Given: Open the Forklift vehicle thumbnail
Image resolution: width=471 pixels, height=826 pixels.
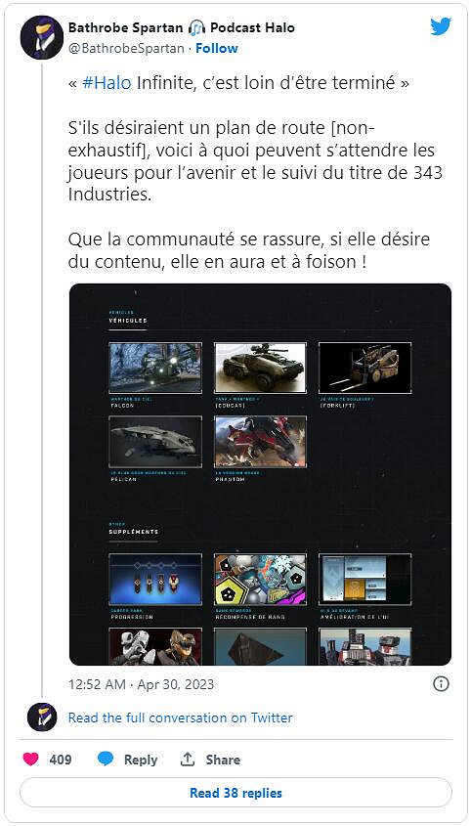Looking at the screenshot, I should tap(365, 368).
